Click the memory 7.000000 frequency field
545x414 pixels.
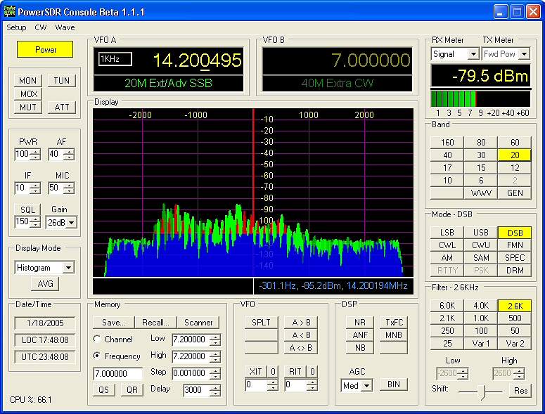[x=118, y=374]
